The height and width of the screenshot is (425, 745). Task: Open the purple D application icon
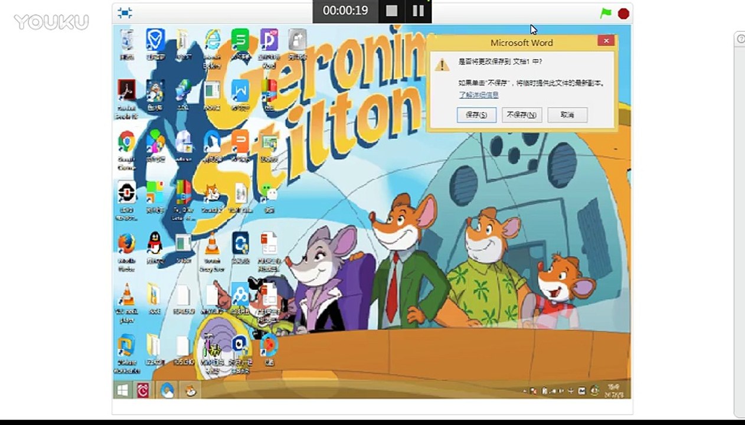click(x=269, y=40)
